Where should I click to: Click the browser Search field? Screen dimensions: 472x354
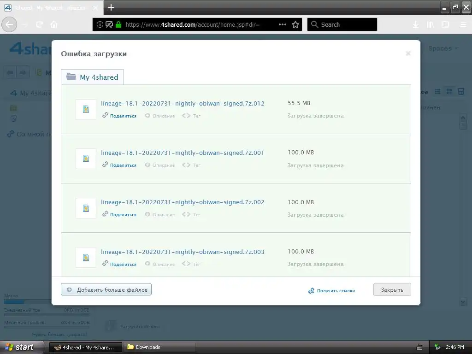pos(342,24)
